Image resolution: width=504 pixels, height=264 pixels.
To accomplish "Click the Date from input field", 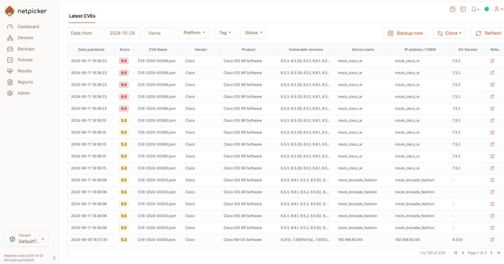I will point(84,33).
